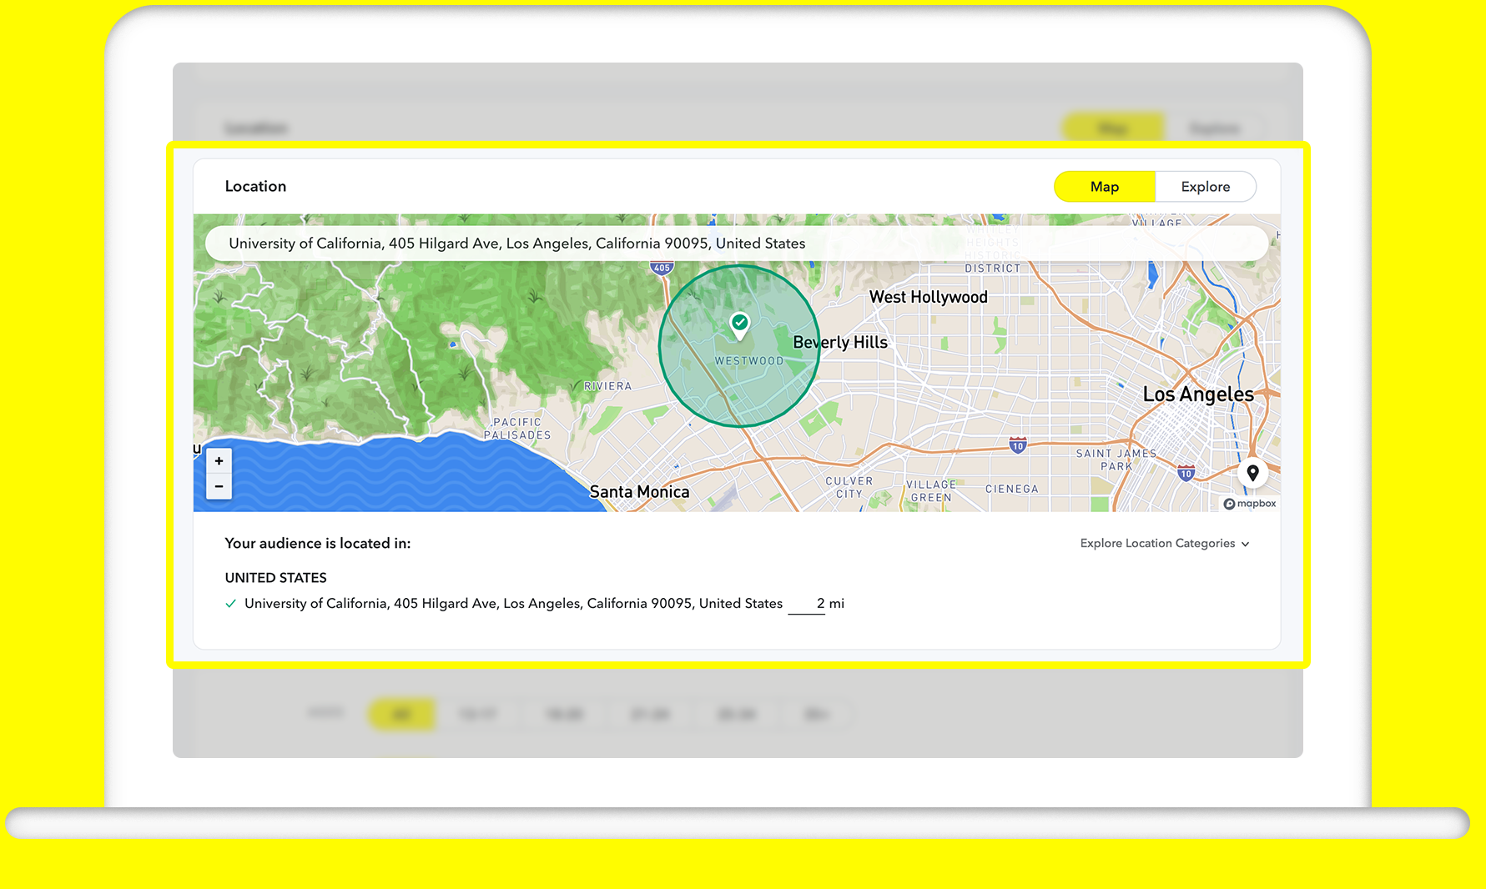Click the Saint James Park map label
Image resolution: width=1486 pixels, height=889 pixels.
[x=1116, y=460]
